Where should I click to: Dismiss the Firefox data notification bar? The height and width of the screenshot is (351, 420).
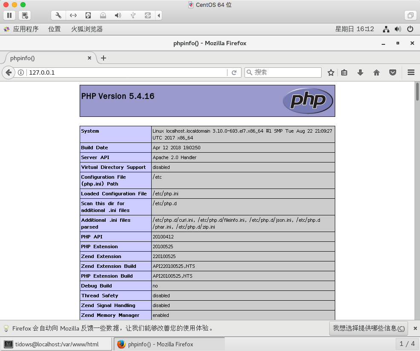415,328
